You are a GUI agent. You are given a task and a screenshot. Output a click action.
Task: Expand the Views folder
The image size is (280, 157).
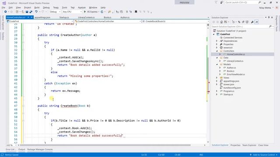pyautogui.click(x=217, y=78)
